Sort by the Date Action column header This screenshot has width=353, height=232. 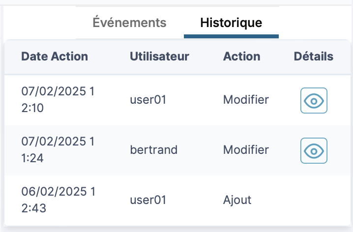click(x=55, y=57)
